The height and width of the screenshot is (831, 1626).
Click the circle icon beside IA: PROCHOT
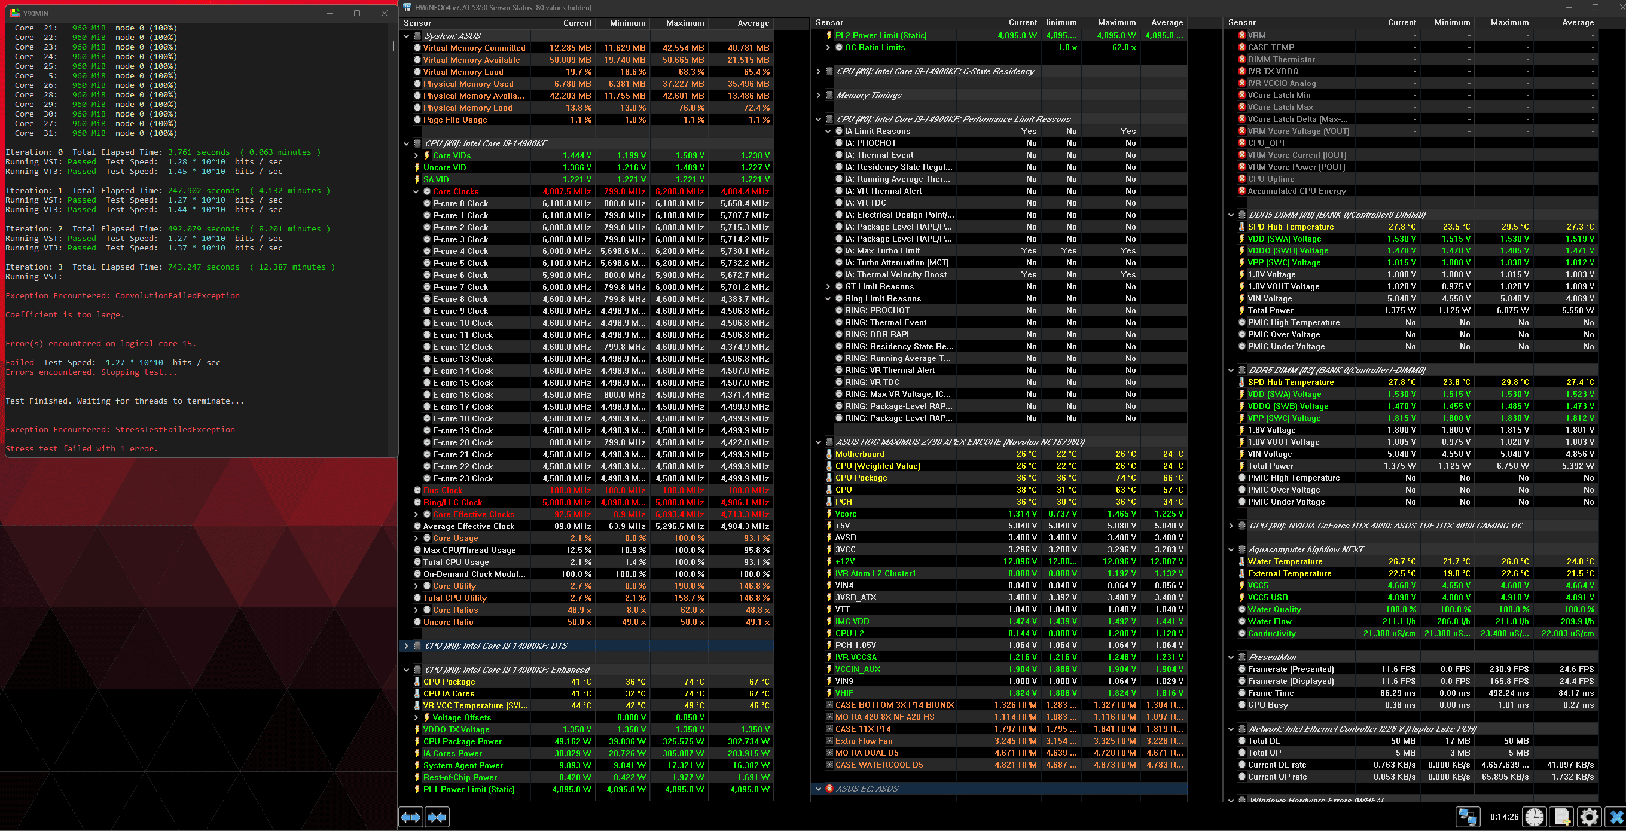(x=839, y=143)
